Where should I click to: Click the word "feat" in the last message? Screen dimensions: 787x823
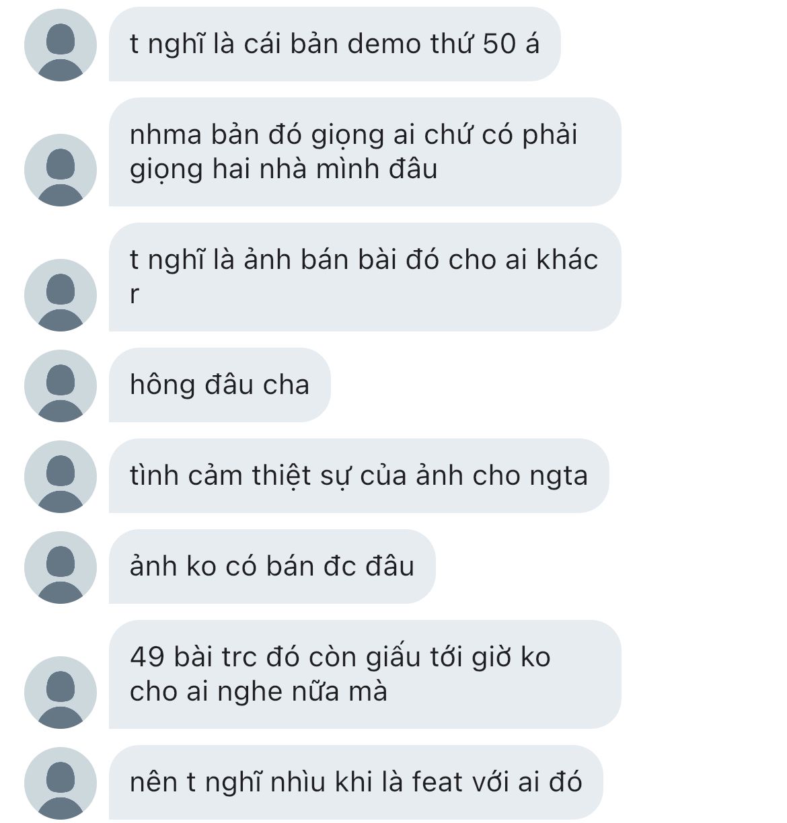[437, 783]
